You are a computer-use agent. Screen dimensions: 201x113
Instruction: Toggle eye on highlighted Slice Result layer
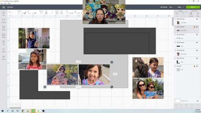(x=197, y=27)
